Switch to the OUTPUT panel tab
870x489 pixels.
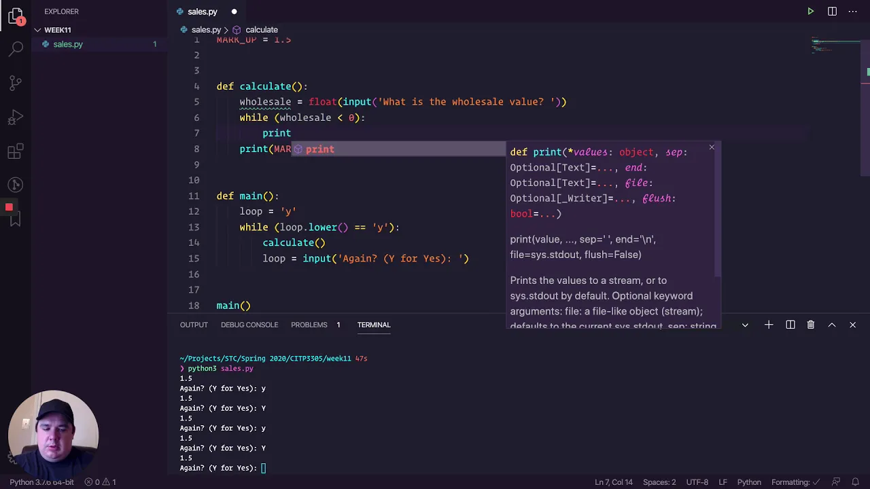[194, 325]
